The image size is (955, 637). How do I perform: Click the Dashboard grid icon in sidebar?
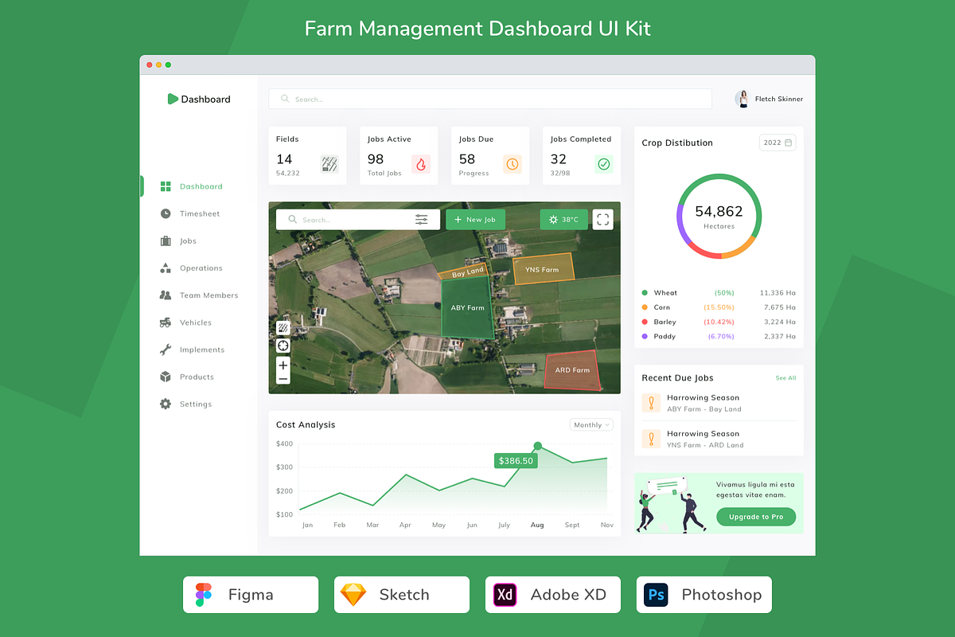click(x=166, y=186)
